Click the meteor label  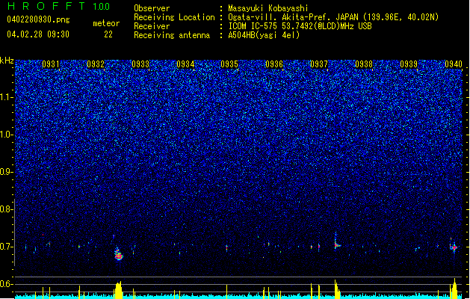[x=106, y=23]
